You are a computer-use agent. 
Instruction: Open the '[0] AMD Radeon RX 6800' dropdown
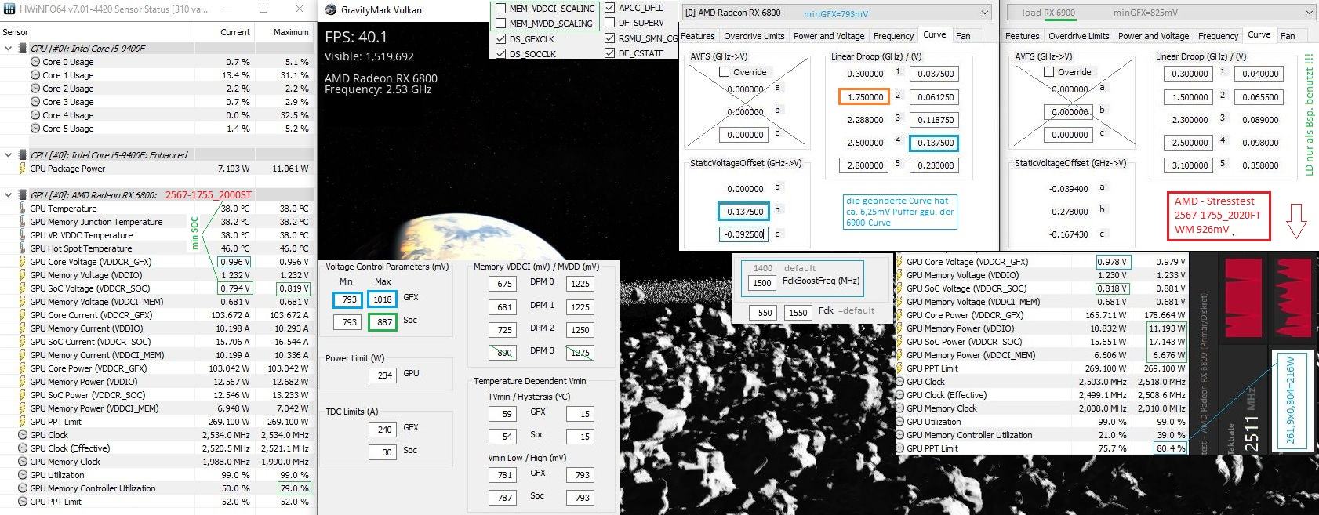click(x=836, y=13)
